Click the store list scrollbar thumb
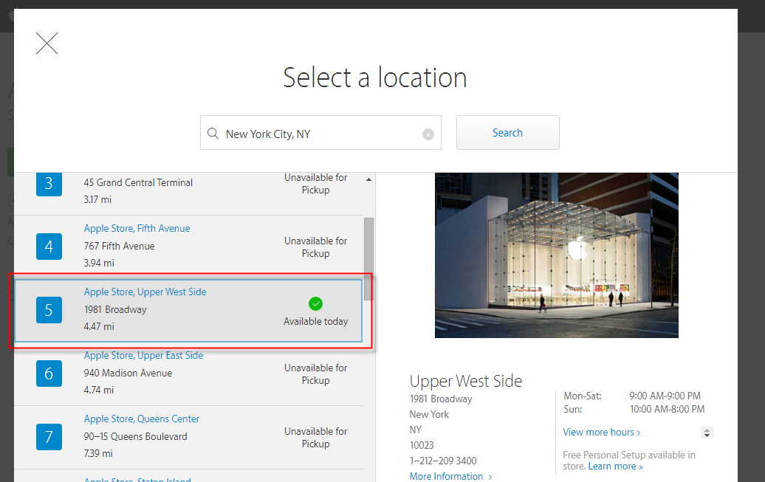Viewport: 765px width, 482px height. pos(369,258)
